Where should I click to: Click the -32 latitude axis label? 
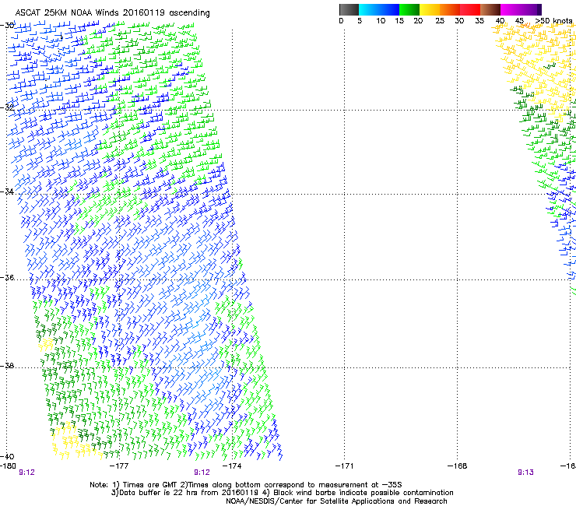pyautogui.click(x=7, y=107)
